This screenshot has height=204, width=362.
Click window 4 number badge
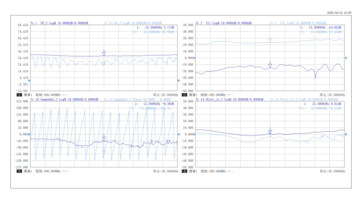tap(185, 171)
